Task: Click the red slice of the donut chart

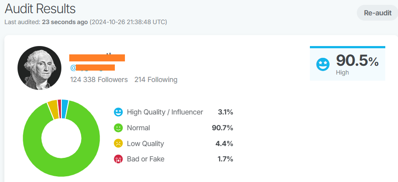Action: pyautogui.click(x=60, y=109)
